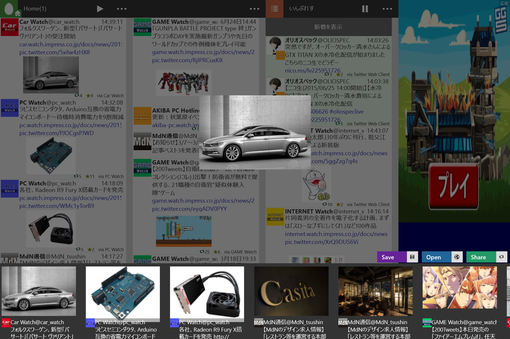Click 'via GAME Watch' source text
The image size is (510, 339).
[x=240, y=252]
